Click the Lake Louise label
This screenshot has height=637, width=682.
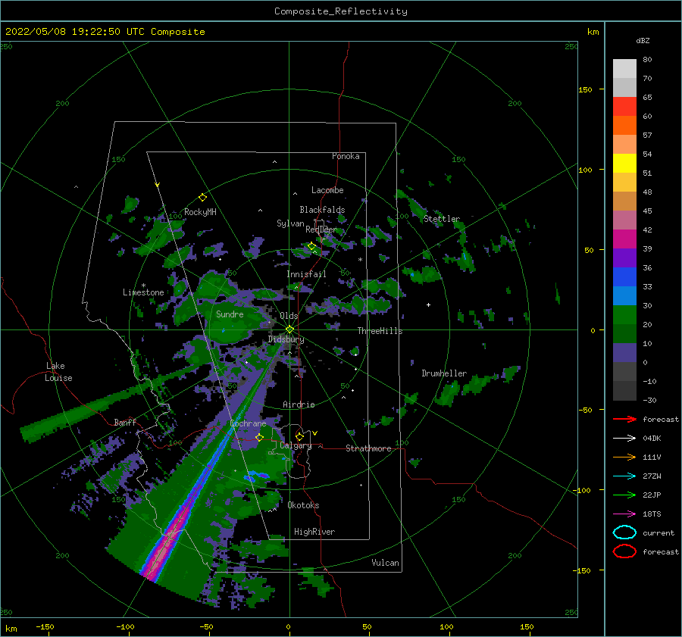(x=58, y=372)
